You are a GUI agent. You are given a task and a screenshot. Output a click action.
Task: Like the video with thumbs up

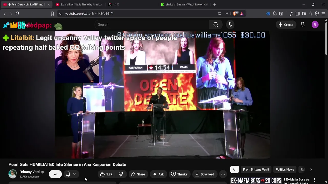107,174
